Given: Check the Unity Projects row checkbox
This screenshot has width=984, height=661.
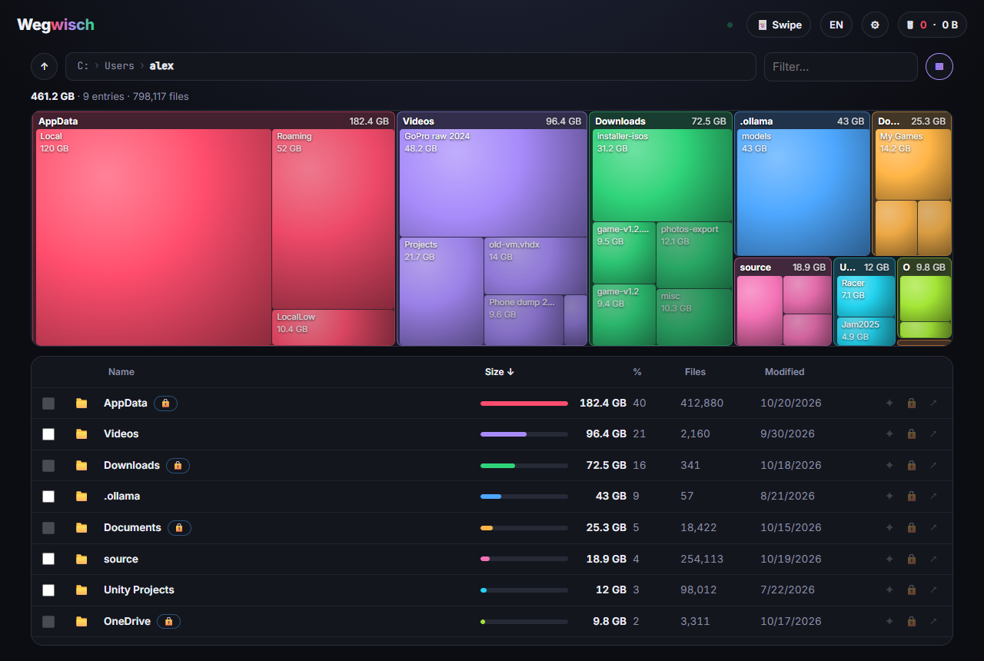Looking at the screenshot, I should [x=48, y=590].
